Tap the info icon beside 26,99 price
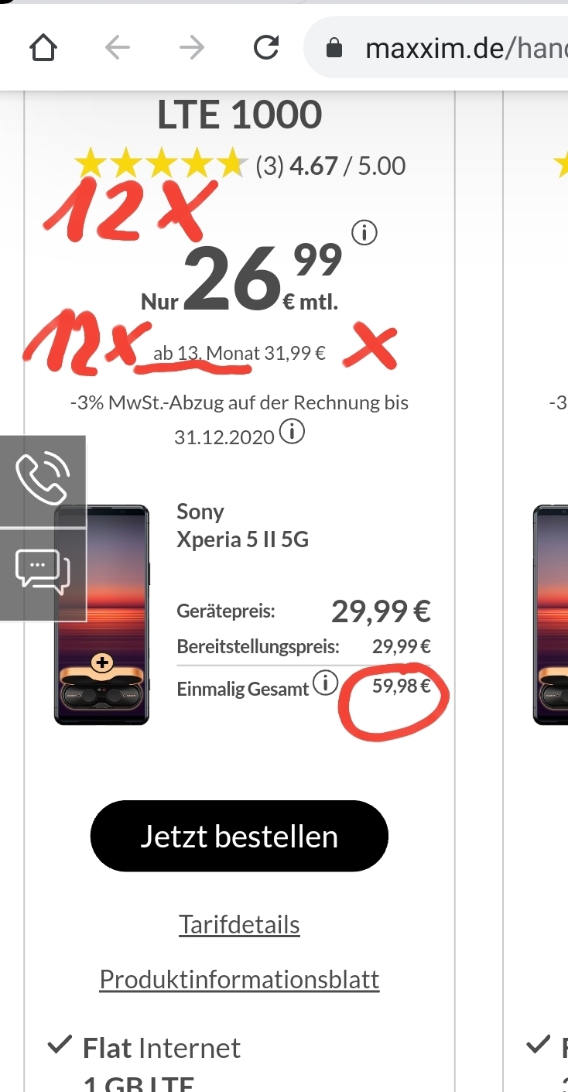 point(364,231)
